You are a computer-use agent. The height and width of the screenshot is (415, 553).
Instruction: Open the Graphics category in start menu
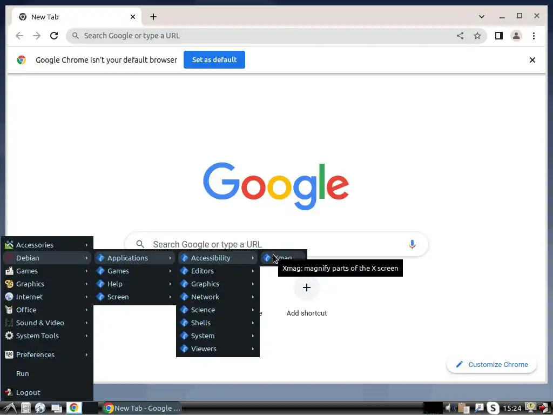(x=47, y=284)
